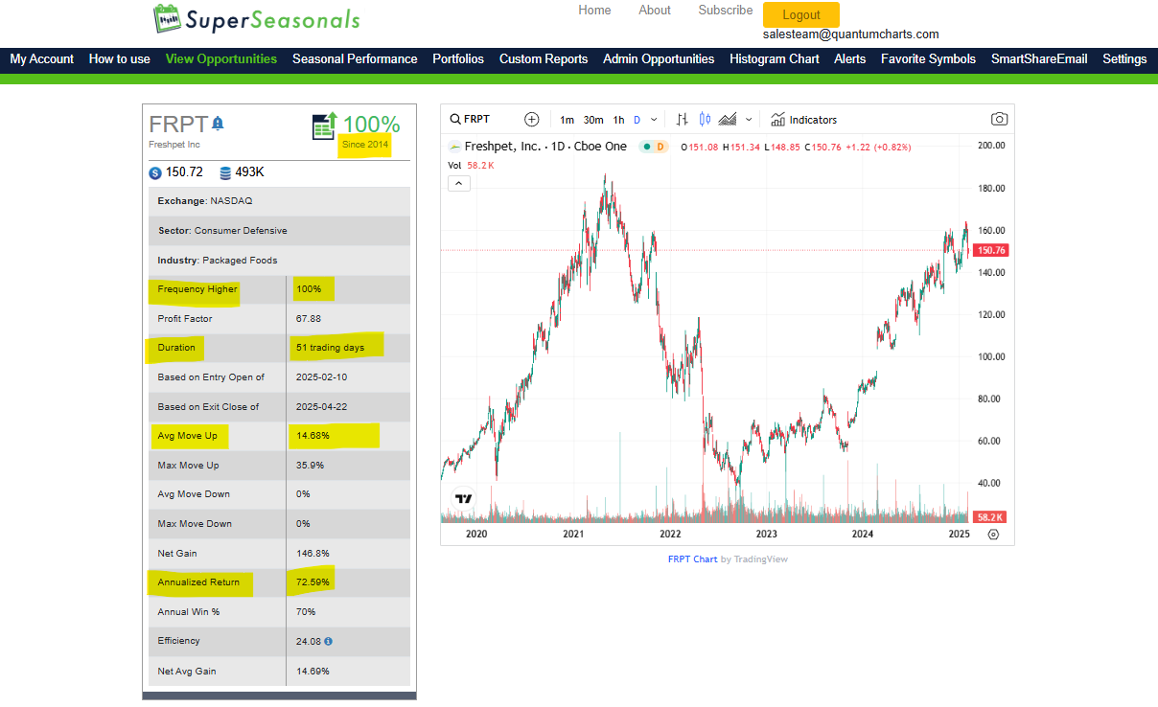
Task: Click the TradingView logo on chart
Action: 464,498
